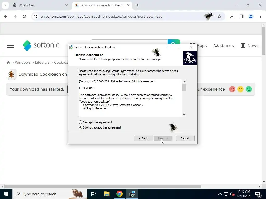Click the Cancel button in Setup dialog
This screenshot has height=199, width=266.
pyautogui.click(x=185, y=138)
